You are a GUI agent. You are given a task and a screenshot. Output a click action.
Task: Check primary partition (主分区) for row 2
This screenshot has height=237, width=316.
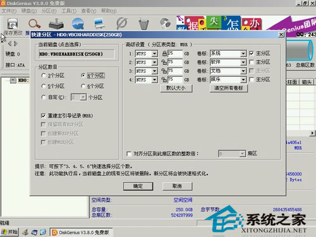(252, 62)
